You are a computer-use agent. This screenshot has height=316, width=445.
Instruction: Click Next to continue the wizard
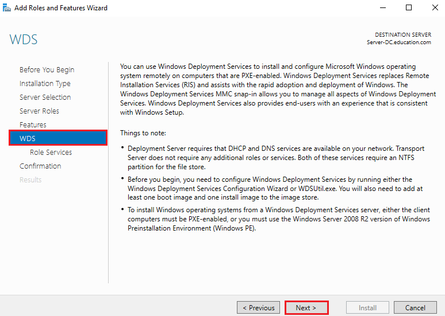[x=306, y=308]
